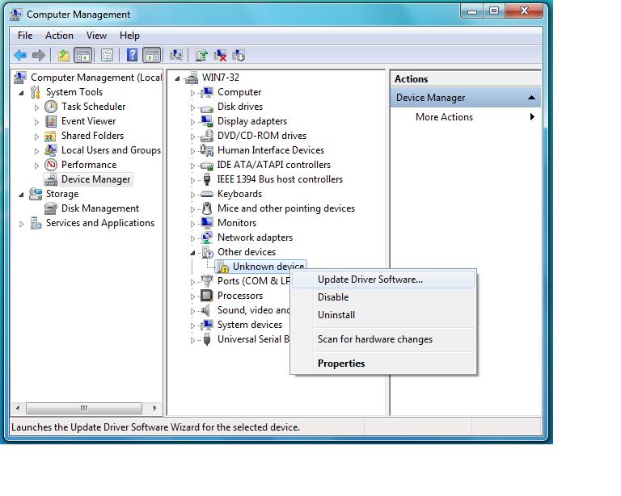Click the Mice and pointing devices icon
621x496 pixels.
[207, 208]
